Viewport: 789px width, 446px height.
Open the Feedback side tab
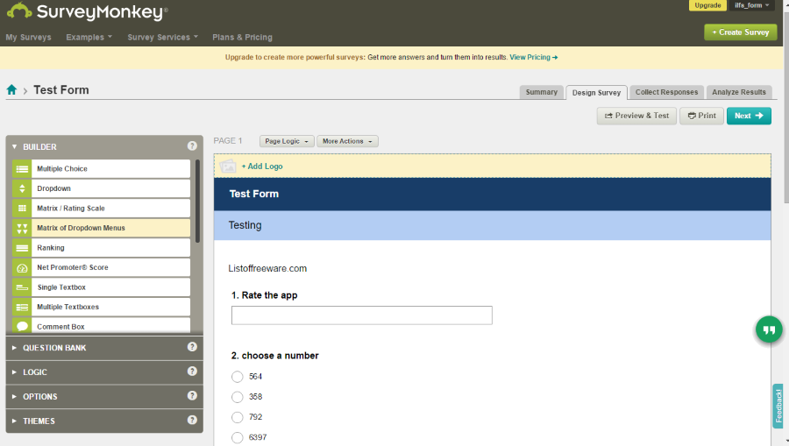point(778,406)
